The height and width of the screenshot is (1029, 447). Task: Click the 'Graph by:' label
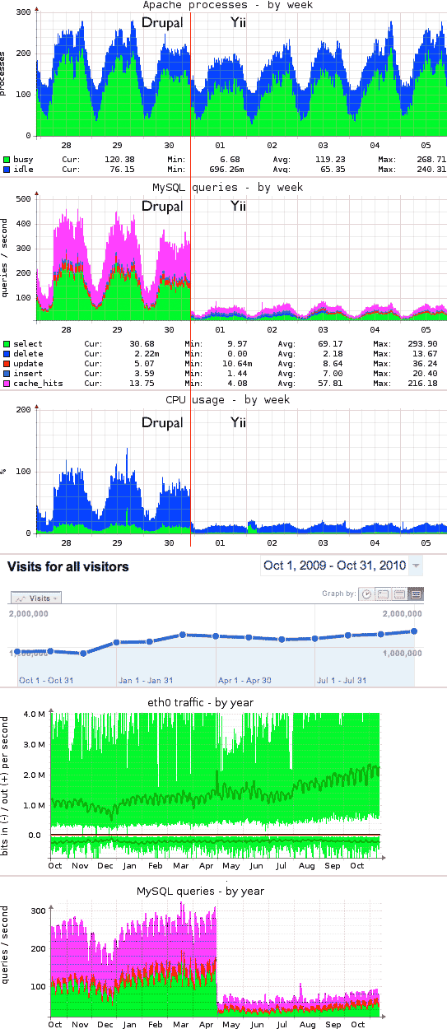340,594
